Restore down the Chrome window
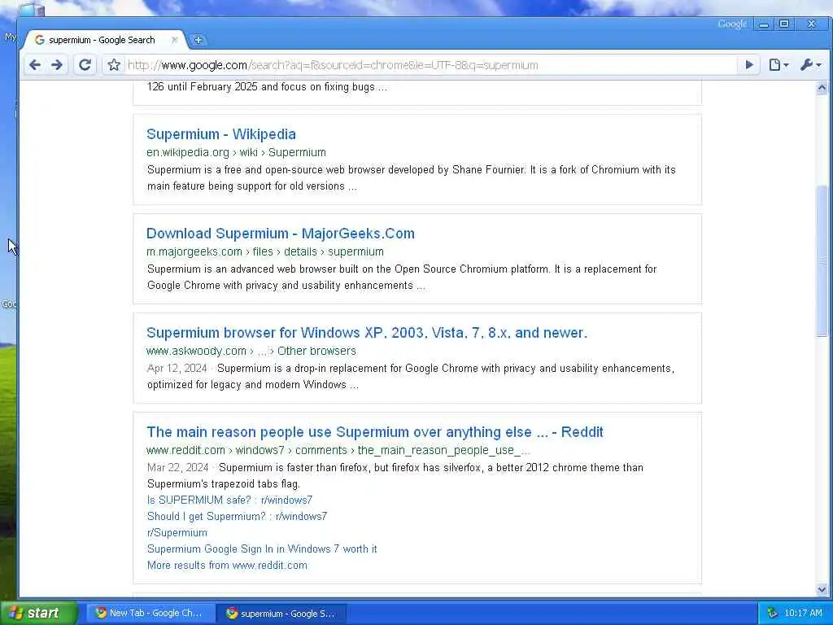 pyautogui.click(x=784, y=24)
